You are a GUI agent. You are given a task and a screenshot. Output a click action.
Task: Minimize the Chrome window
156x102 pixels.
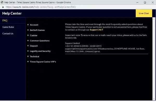(137, 2)
